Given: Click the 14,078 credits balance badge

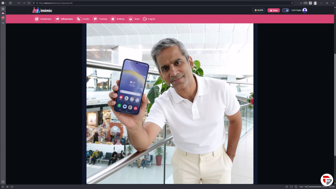Looking at the screenshot, I should [259, 10].
